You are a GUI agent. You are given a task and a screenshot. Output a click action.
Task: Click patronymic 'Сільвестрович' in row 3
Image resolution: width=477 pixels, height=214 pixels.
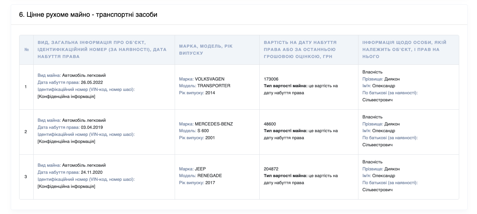pos(378,190)
